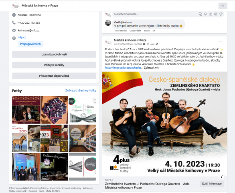This screenshot has width=235, height=193.
Task: Open the public audience globe icon on post
Action: click(x=157, y=44)
